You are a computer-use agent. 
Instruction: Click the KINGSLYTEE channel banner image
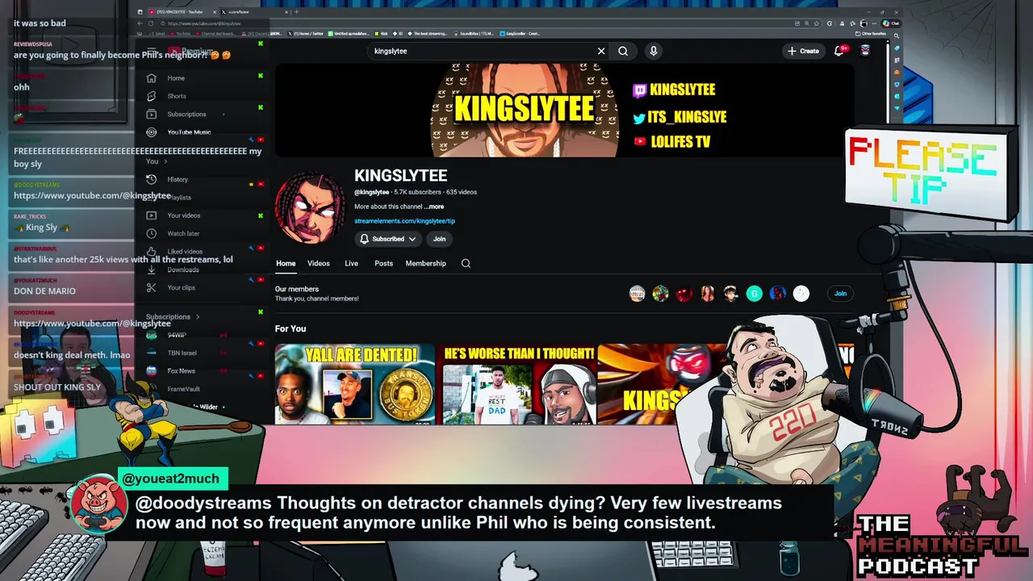click(x=564, y=111)
